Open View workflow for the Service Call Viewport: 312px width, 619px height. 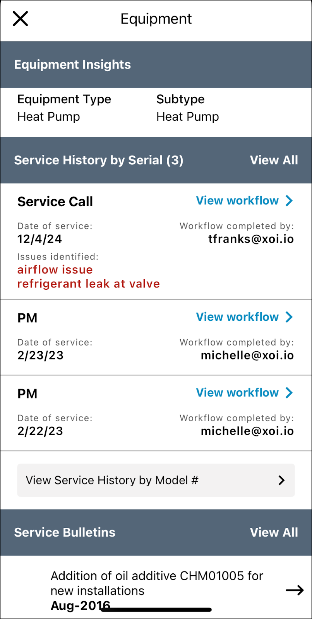237,201
